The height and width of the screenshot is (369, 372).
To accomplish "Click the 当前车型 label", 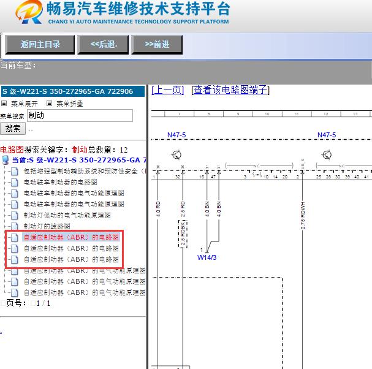I will [18, 65].
